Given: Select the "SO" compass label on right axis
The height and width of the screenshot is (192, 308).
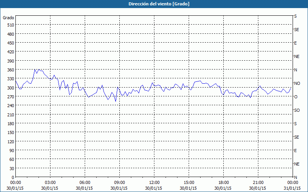Looking at the screenshot, I should tap(297, 110).
